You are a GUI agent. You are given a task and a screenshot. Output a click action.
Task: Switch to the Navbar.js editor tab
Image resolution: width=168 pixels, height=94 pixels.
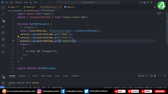pyautogui.click(x=29, y=7)
